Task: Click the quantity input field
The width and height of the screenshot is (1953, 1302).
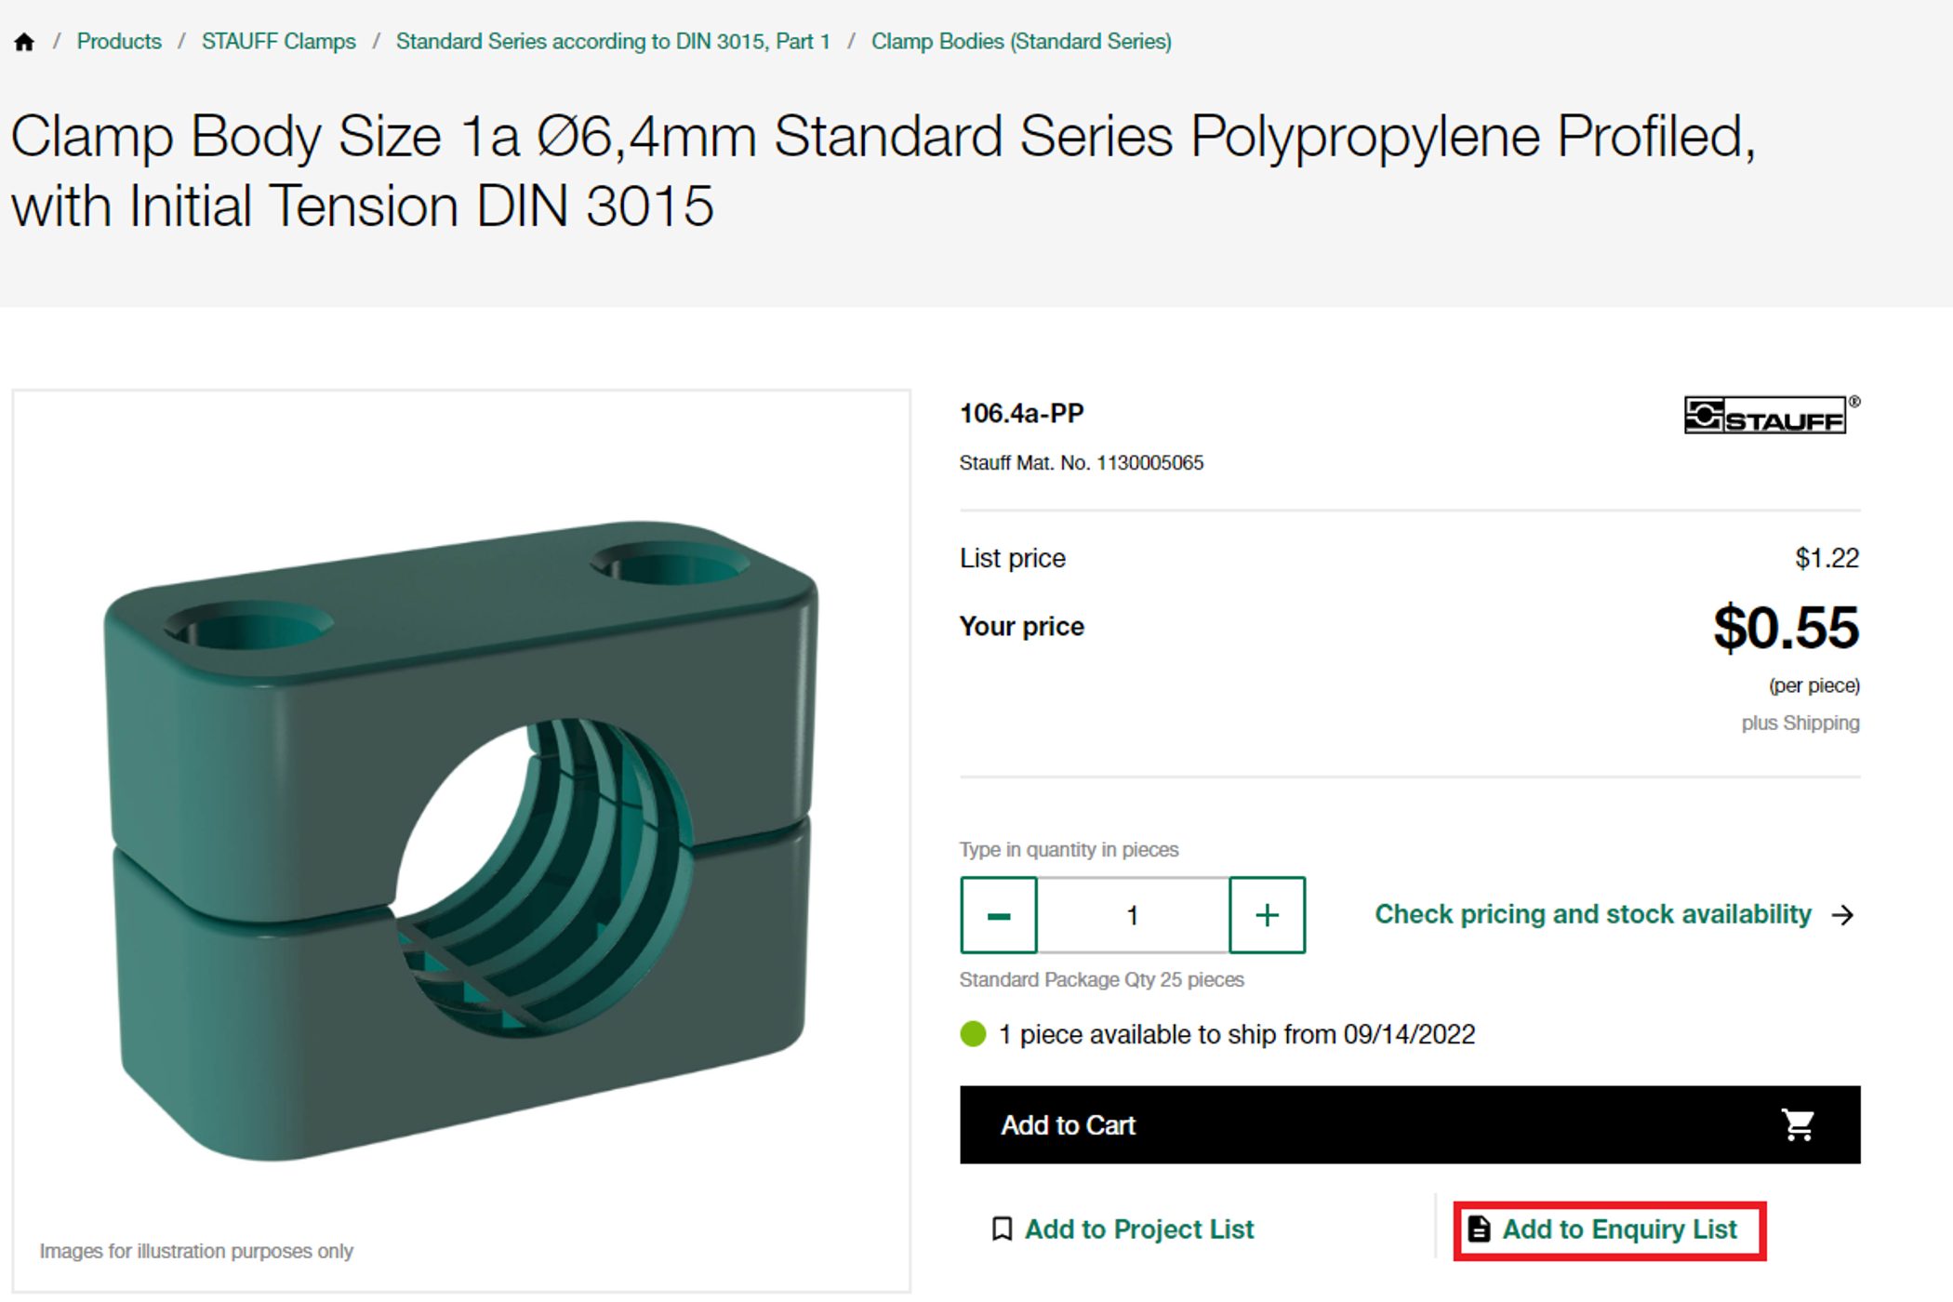Action: (x=1133, y=915)
